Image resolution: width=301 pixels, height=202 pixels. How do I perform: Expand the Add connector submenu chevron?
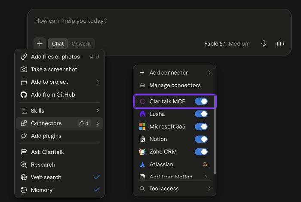pyautogui.click(x=209, y=73)
